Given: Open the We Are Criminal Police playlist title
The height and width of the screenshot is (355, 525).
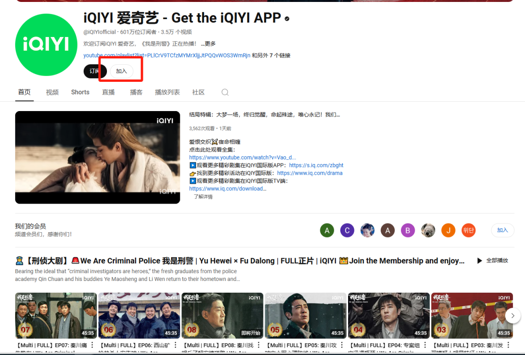Looking at the screenshot, I should pyautogui.click(x=240, y=261).
